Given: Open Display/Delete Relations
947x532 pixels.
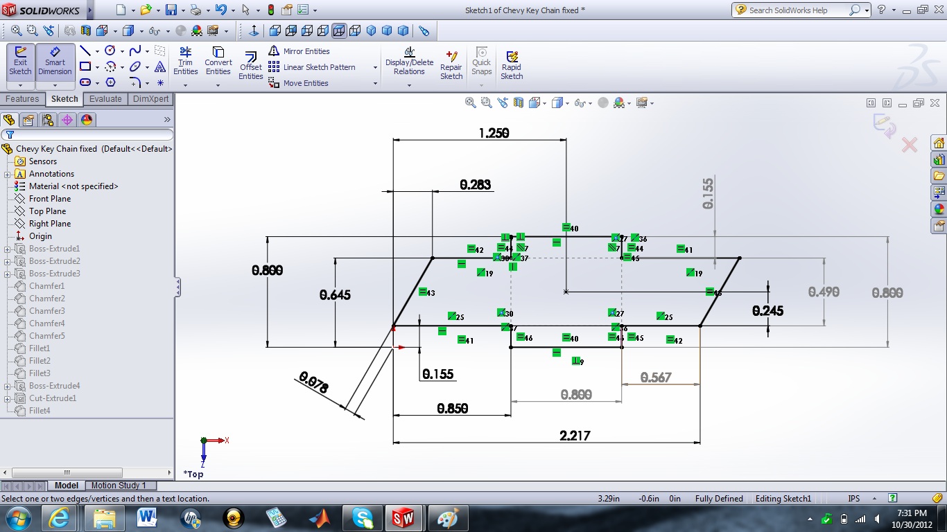Looking at the screenshot, I should (x=409, y=61).
